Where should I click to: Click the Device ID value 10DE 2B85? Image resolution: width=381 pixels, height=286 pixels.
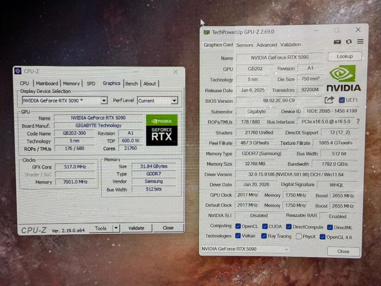[331, 111]
